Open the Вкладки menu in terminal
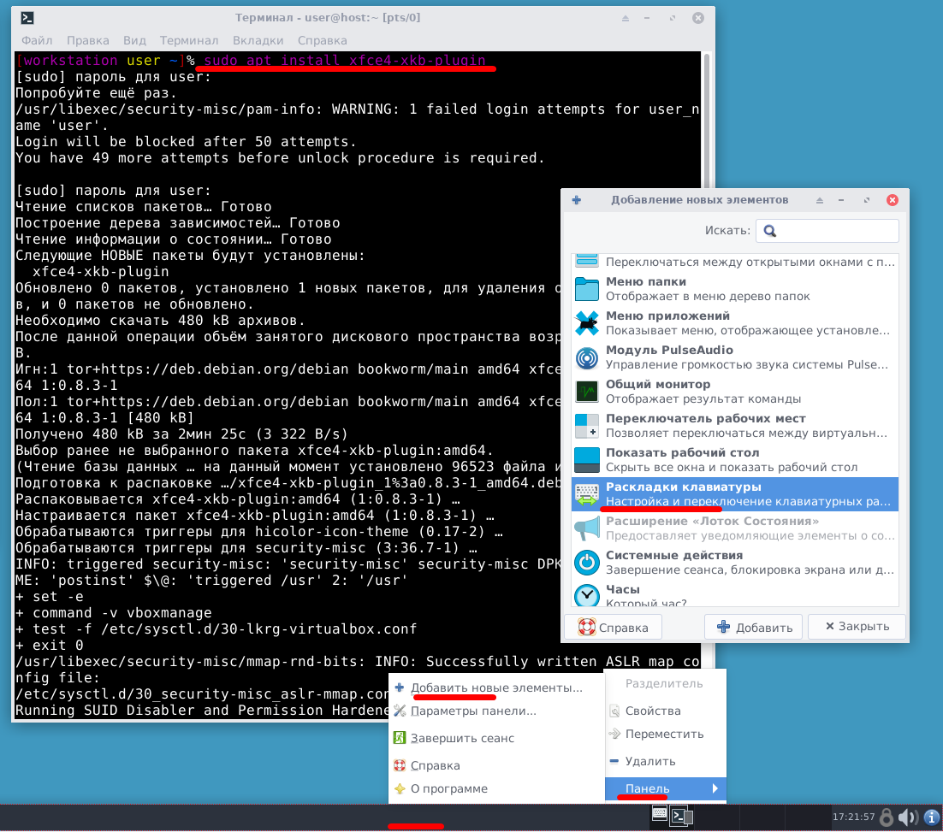 258,40
